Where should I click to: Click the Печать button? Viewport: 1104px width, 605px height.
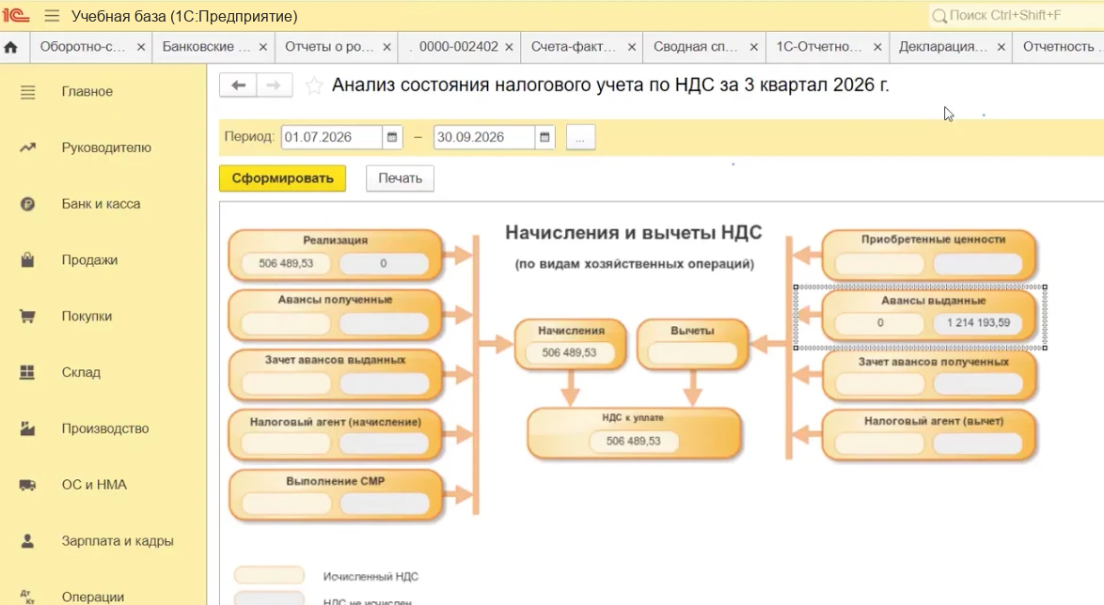400,178
